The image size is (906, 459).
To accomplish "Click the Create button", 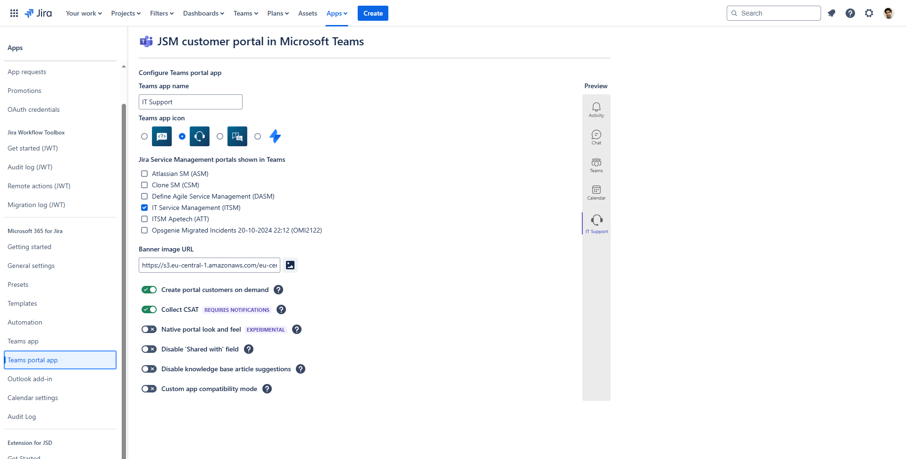I will coord(373,13).
